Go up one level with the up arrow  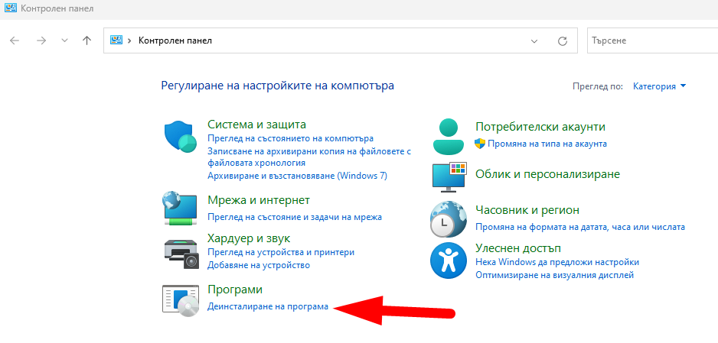(x=86, y=40)
